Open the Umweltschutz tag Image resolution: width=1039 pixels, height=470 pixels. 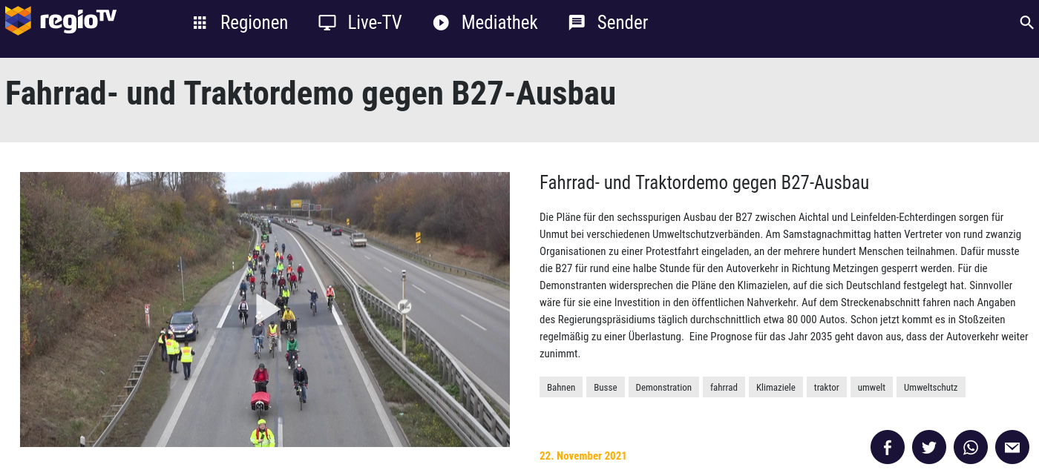tap(931, 387)
